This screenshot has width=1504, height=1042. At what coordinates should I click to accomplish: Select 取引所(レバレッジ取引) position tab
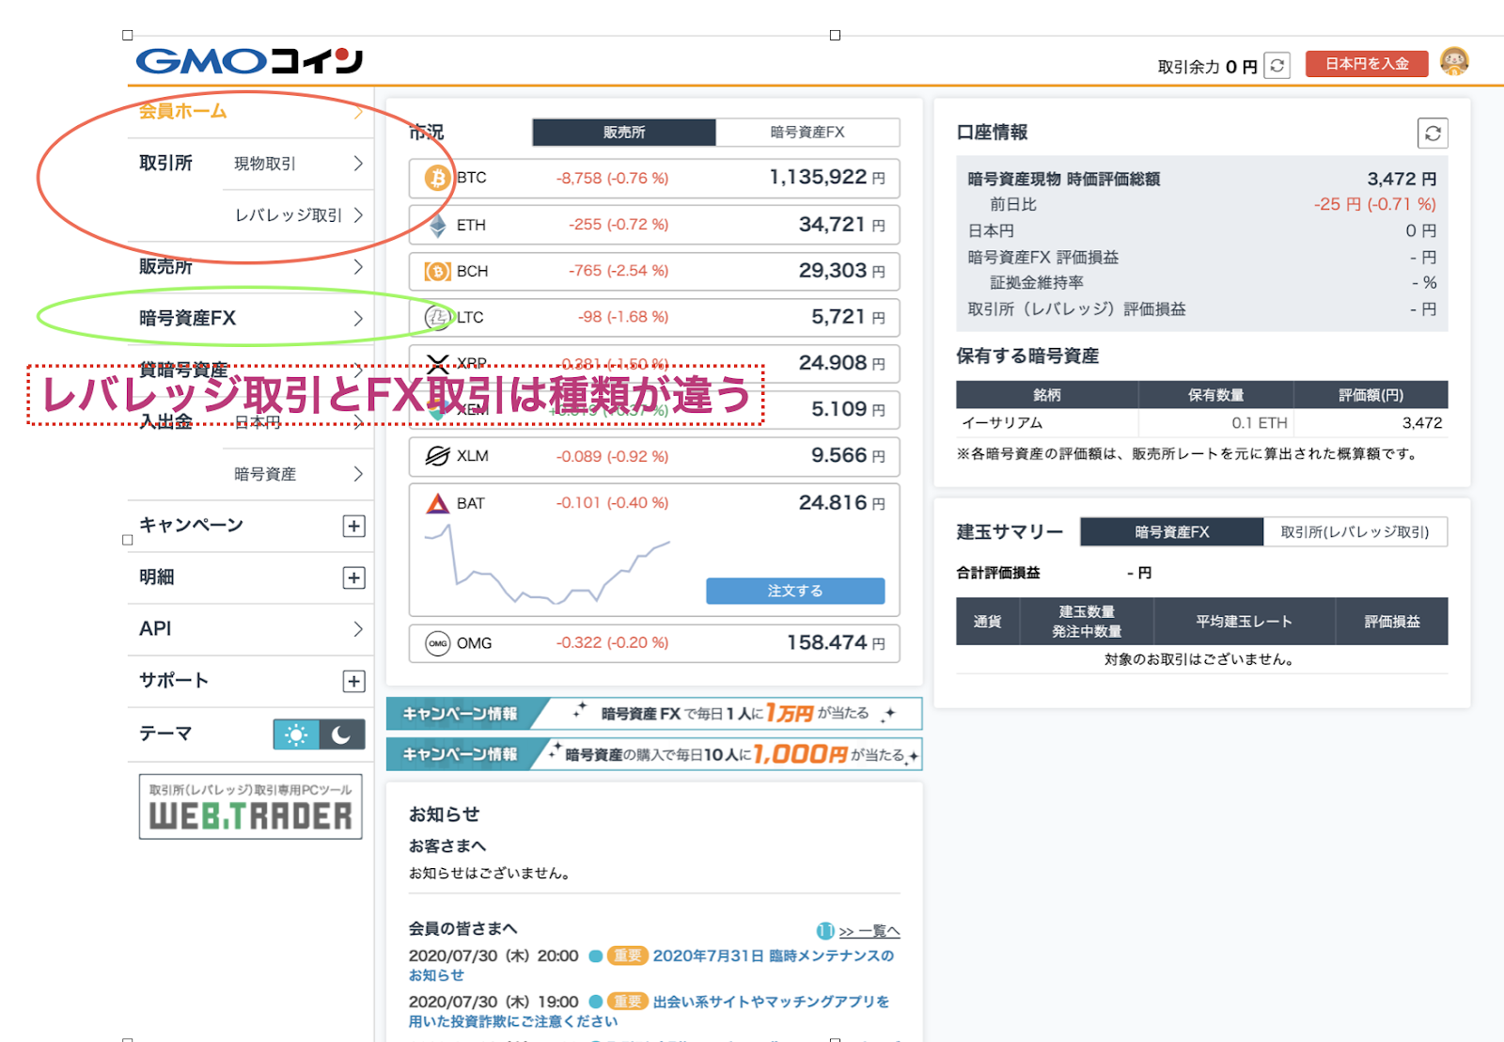click(x=1355, y=532)
